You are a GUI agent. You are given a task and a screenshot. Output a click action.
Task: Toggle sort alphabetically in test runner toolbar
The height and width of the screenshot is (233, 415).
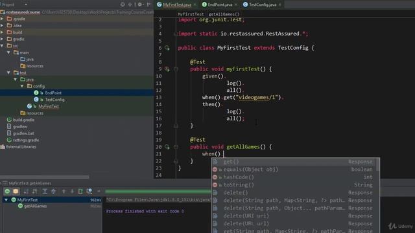[26, 192]
